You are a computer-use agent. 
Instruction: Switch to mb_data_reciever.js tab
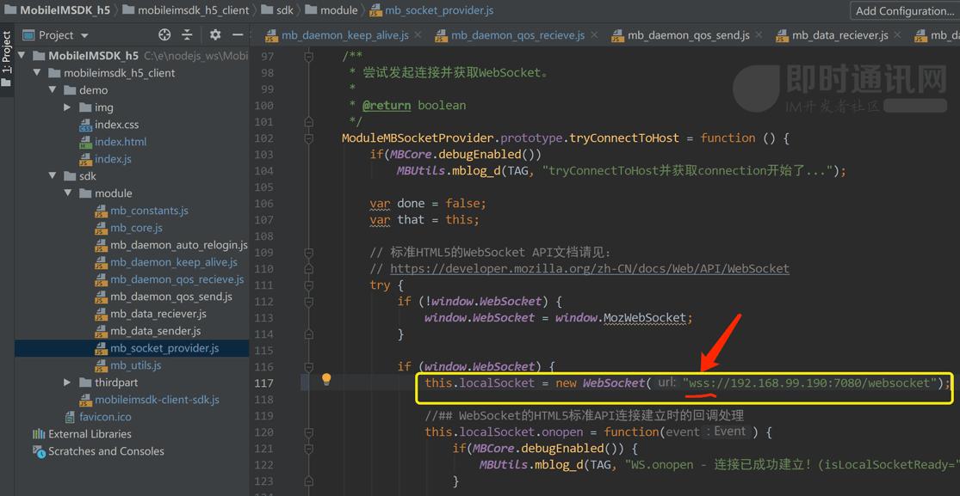coord(839,35)
